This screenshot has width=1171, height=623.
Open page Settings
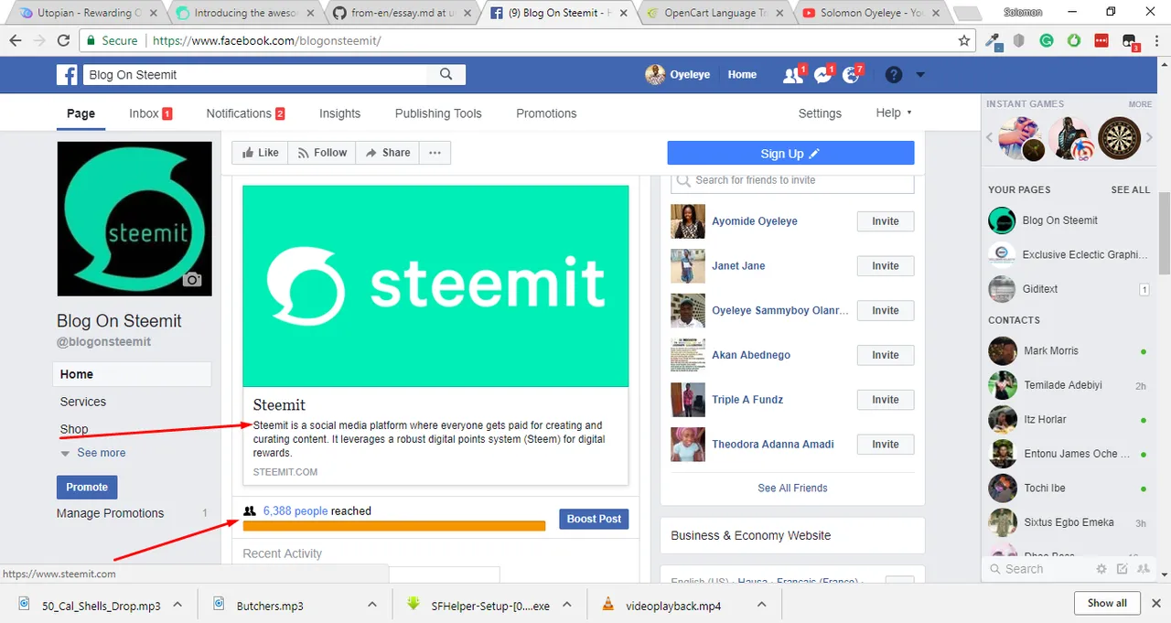tap(820, 113)
